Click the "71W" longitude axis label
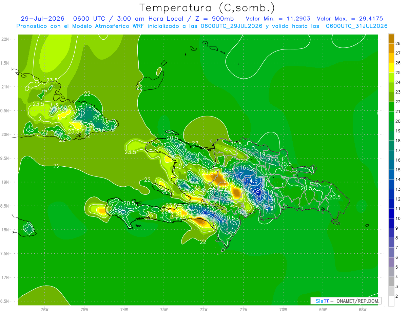Screen dimensions: 407x314 pyautogui.click(x=243, y=309)
